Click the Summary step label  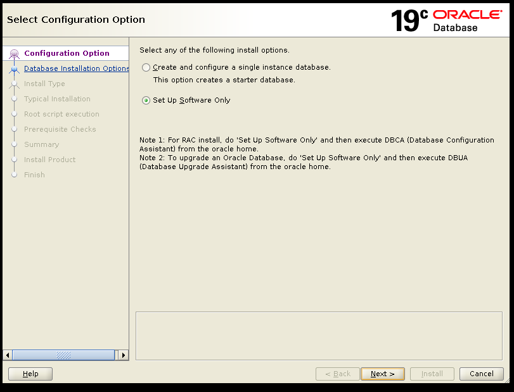click(42, 144)
